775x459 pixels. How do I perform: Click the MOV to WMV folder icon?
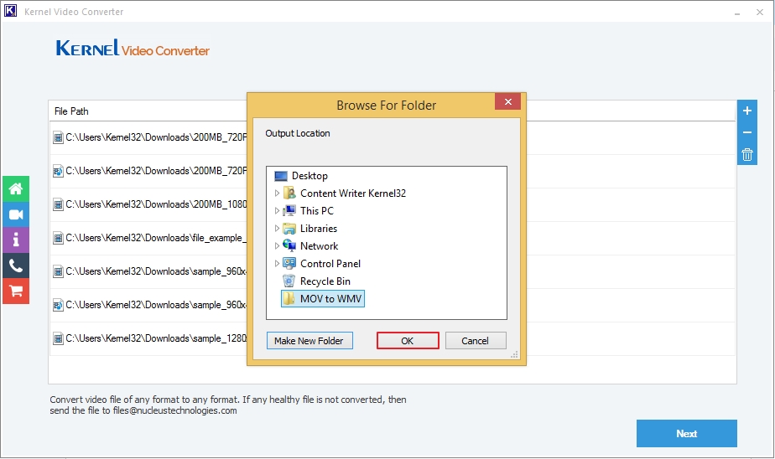coord(289,298)
